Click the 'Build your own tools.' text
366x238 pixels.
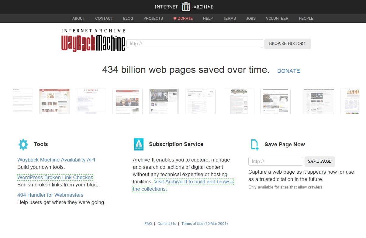(x=41, y=167)
